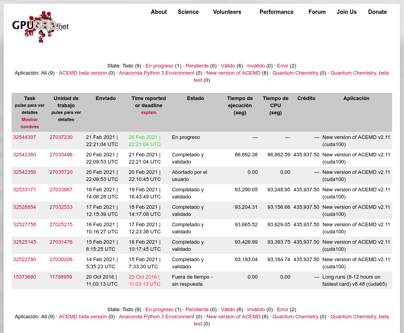Open work unit 11788959
Image resolution: width=404 pixels, height=333 pixels.
coord(61,277)
